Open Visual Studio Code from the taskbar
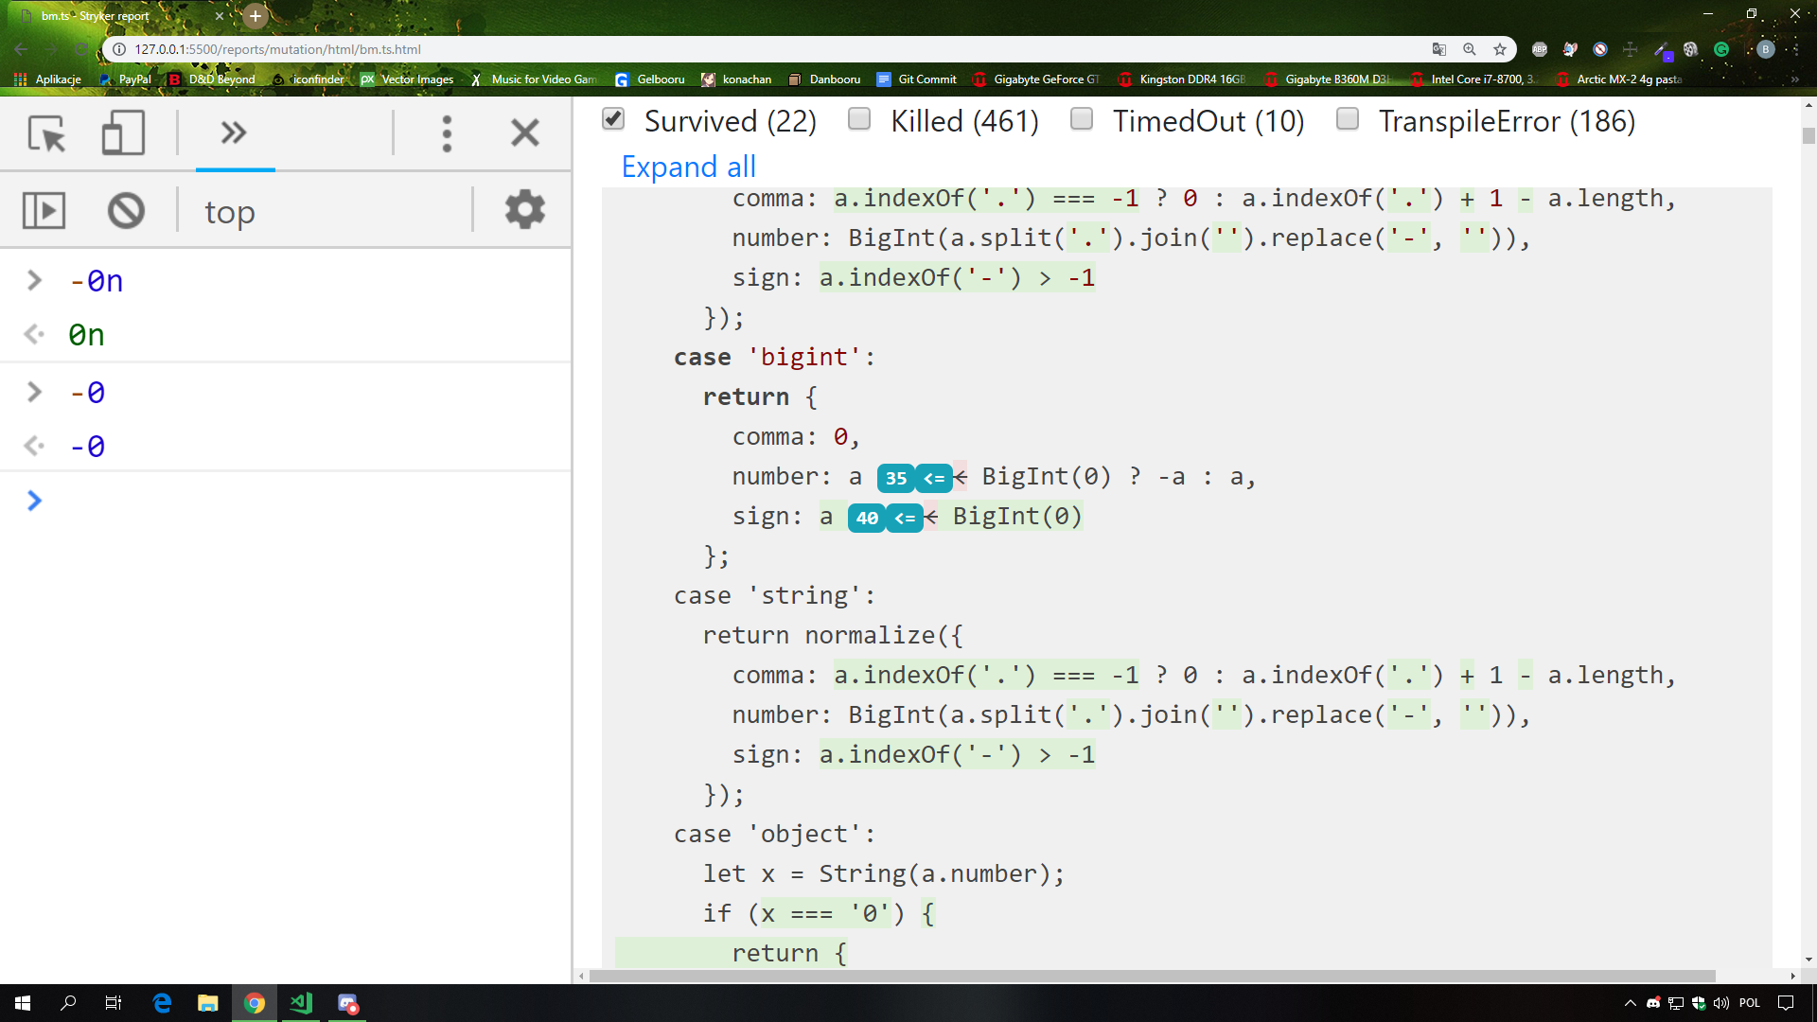The image size is (1817, 1022). tap(301, 1003)
